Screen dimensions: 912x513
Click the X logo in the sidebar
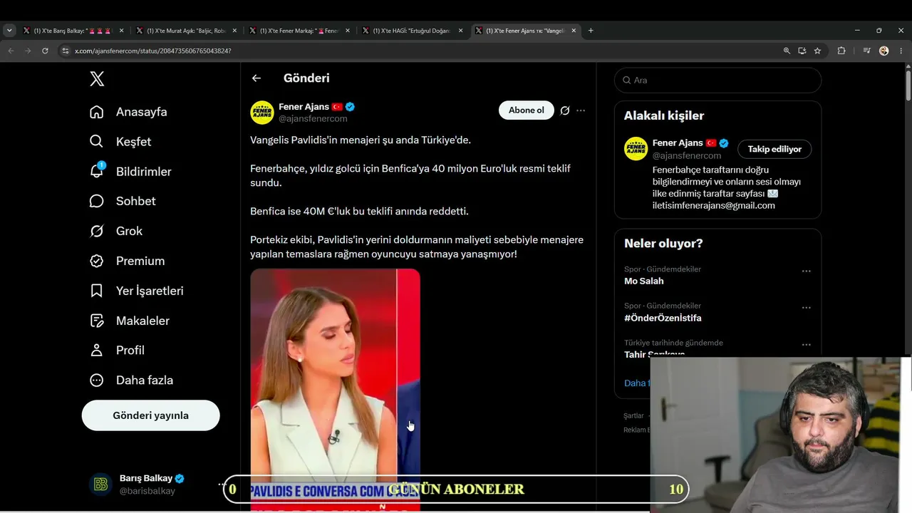(x=97, y=79)
